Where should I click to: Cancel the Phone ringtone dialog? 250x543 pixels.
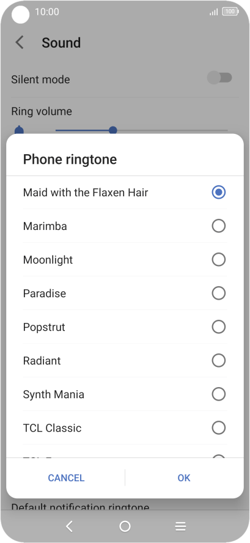[66, 478]
